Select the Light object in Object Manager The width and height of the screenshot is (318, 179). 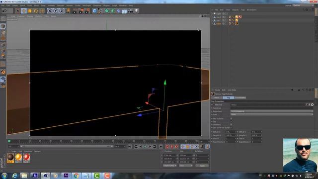point(219,14)
